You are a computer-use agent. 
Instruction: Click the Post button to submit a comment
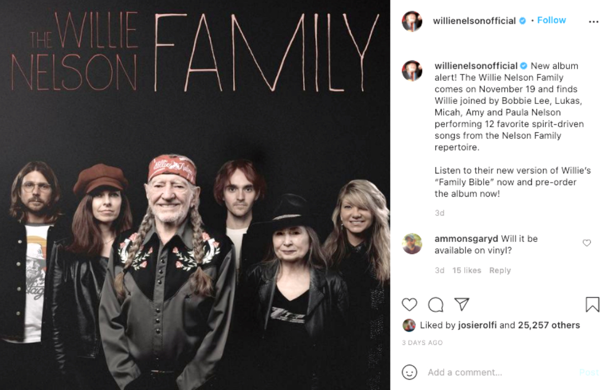589,372
